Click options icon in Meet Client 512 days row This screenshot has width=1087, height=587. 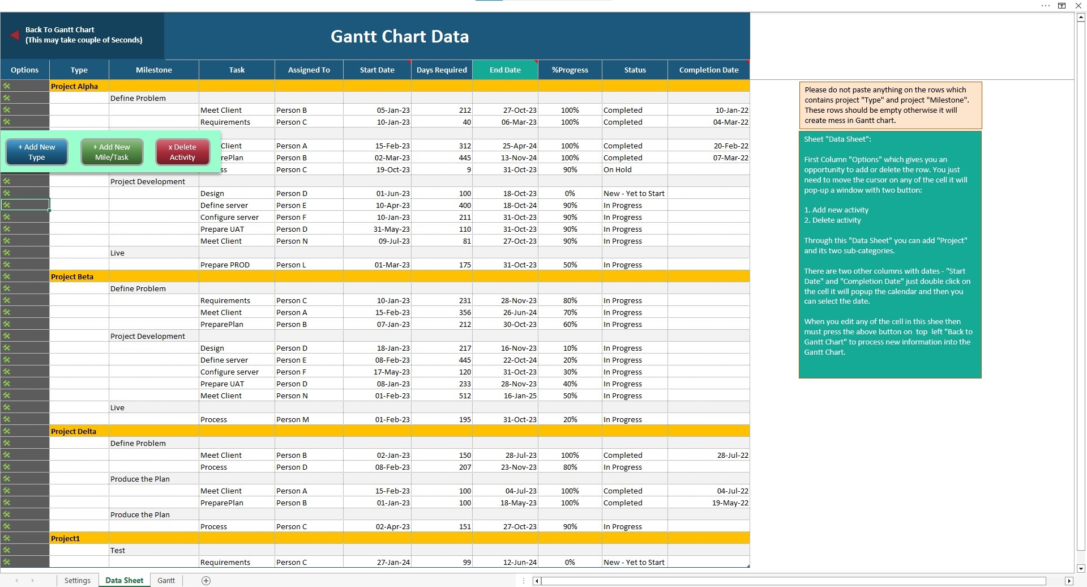(7, 395)
